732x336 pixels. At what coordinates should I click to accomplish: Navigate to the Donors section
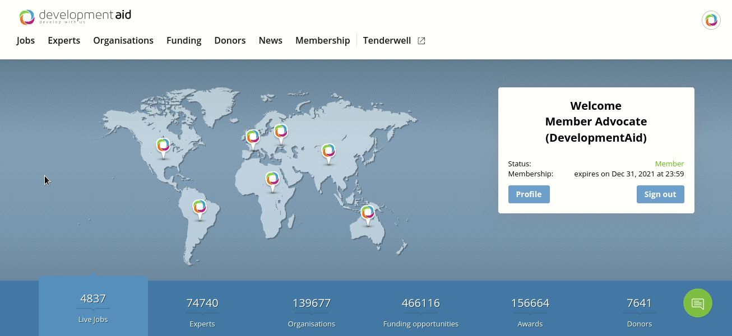pos(230,41)
